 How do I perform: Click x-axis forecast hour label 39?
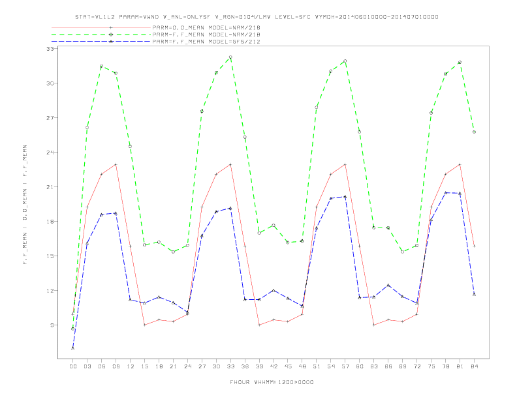(259, 366)
